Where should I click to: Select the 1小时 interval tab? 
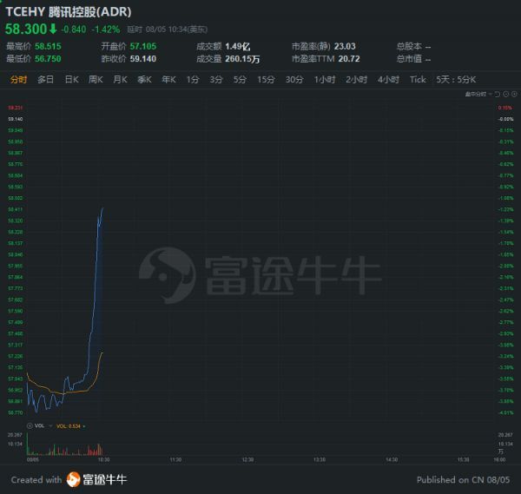pos(325,80)
